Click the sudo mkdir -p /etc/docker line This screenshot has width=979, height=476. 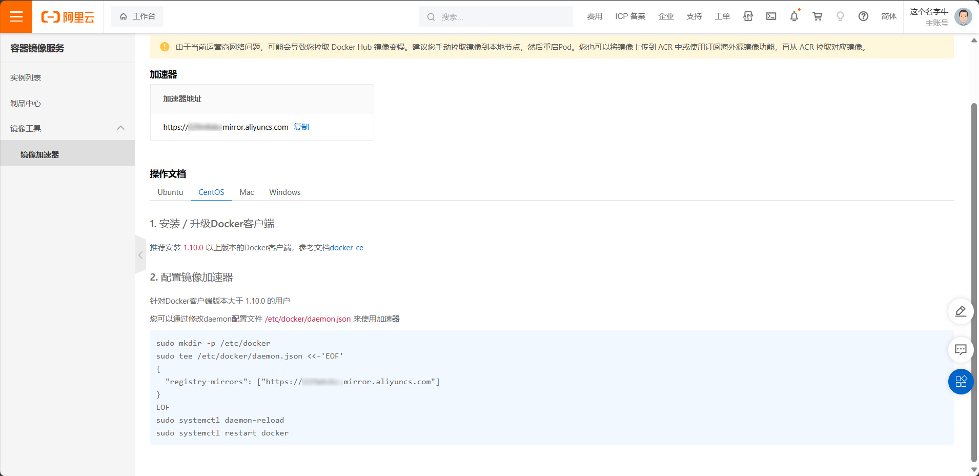[213, 343]
